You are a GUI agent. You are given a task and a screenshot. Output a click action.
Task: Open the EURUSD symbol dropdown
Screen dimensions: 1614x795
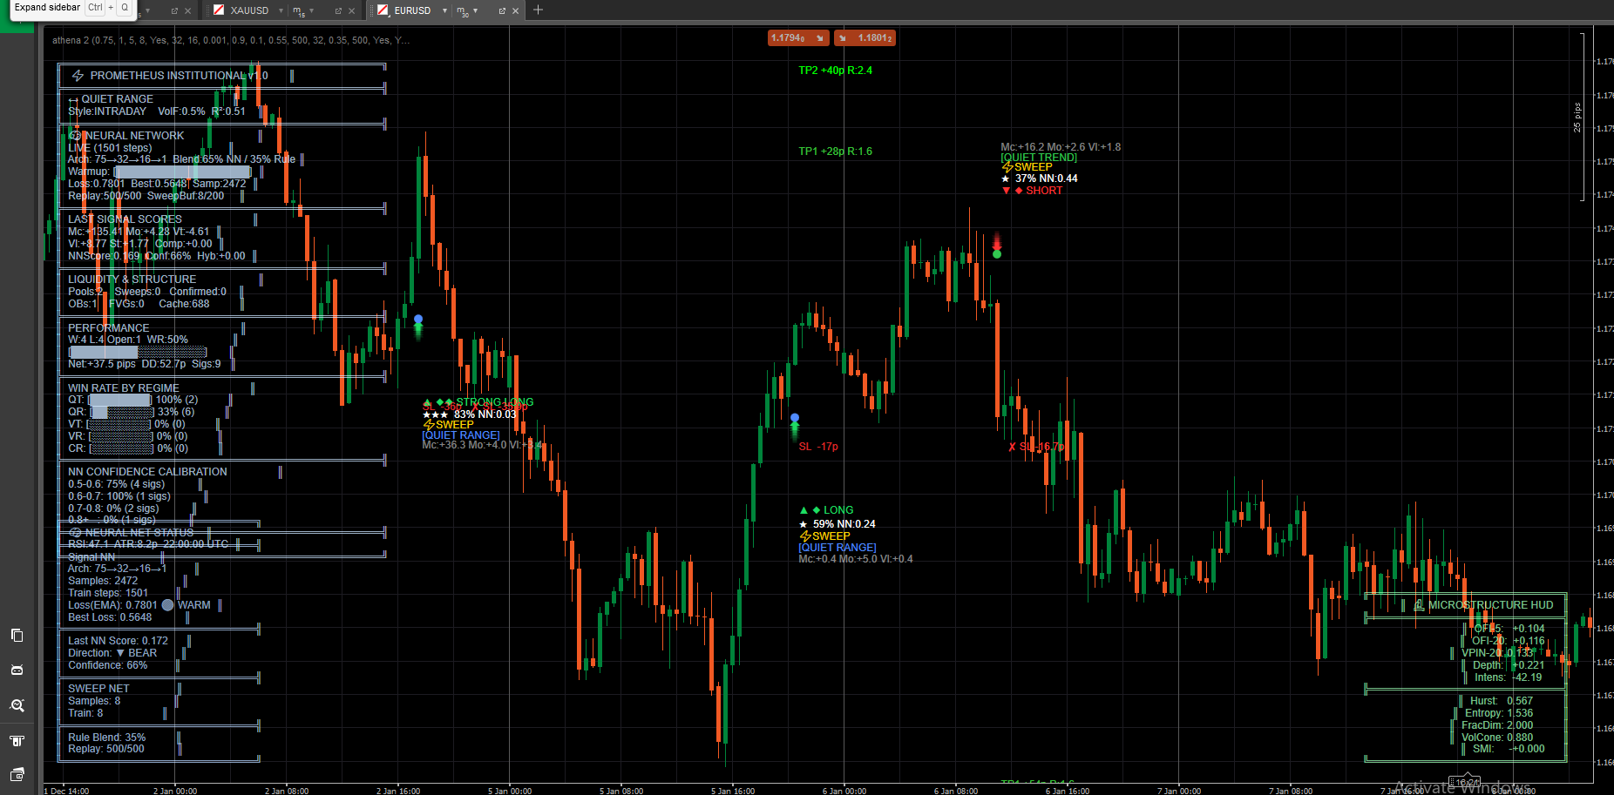[x=444, y=10]
